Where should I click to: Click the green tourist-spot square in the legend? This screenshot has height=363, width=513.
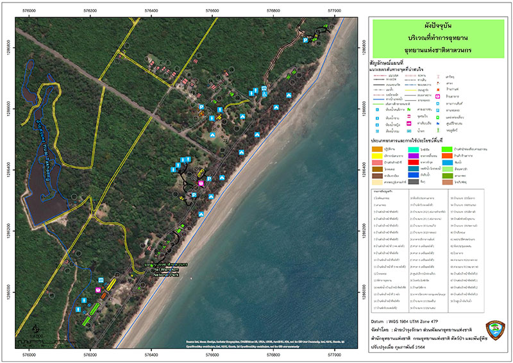coord(438,117)
